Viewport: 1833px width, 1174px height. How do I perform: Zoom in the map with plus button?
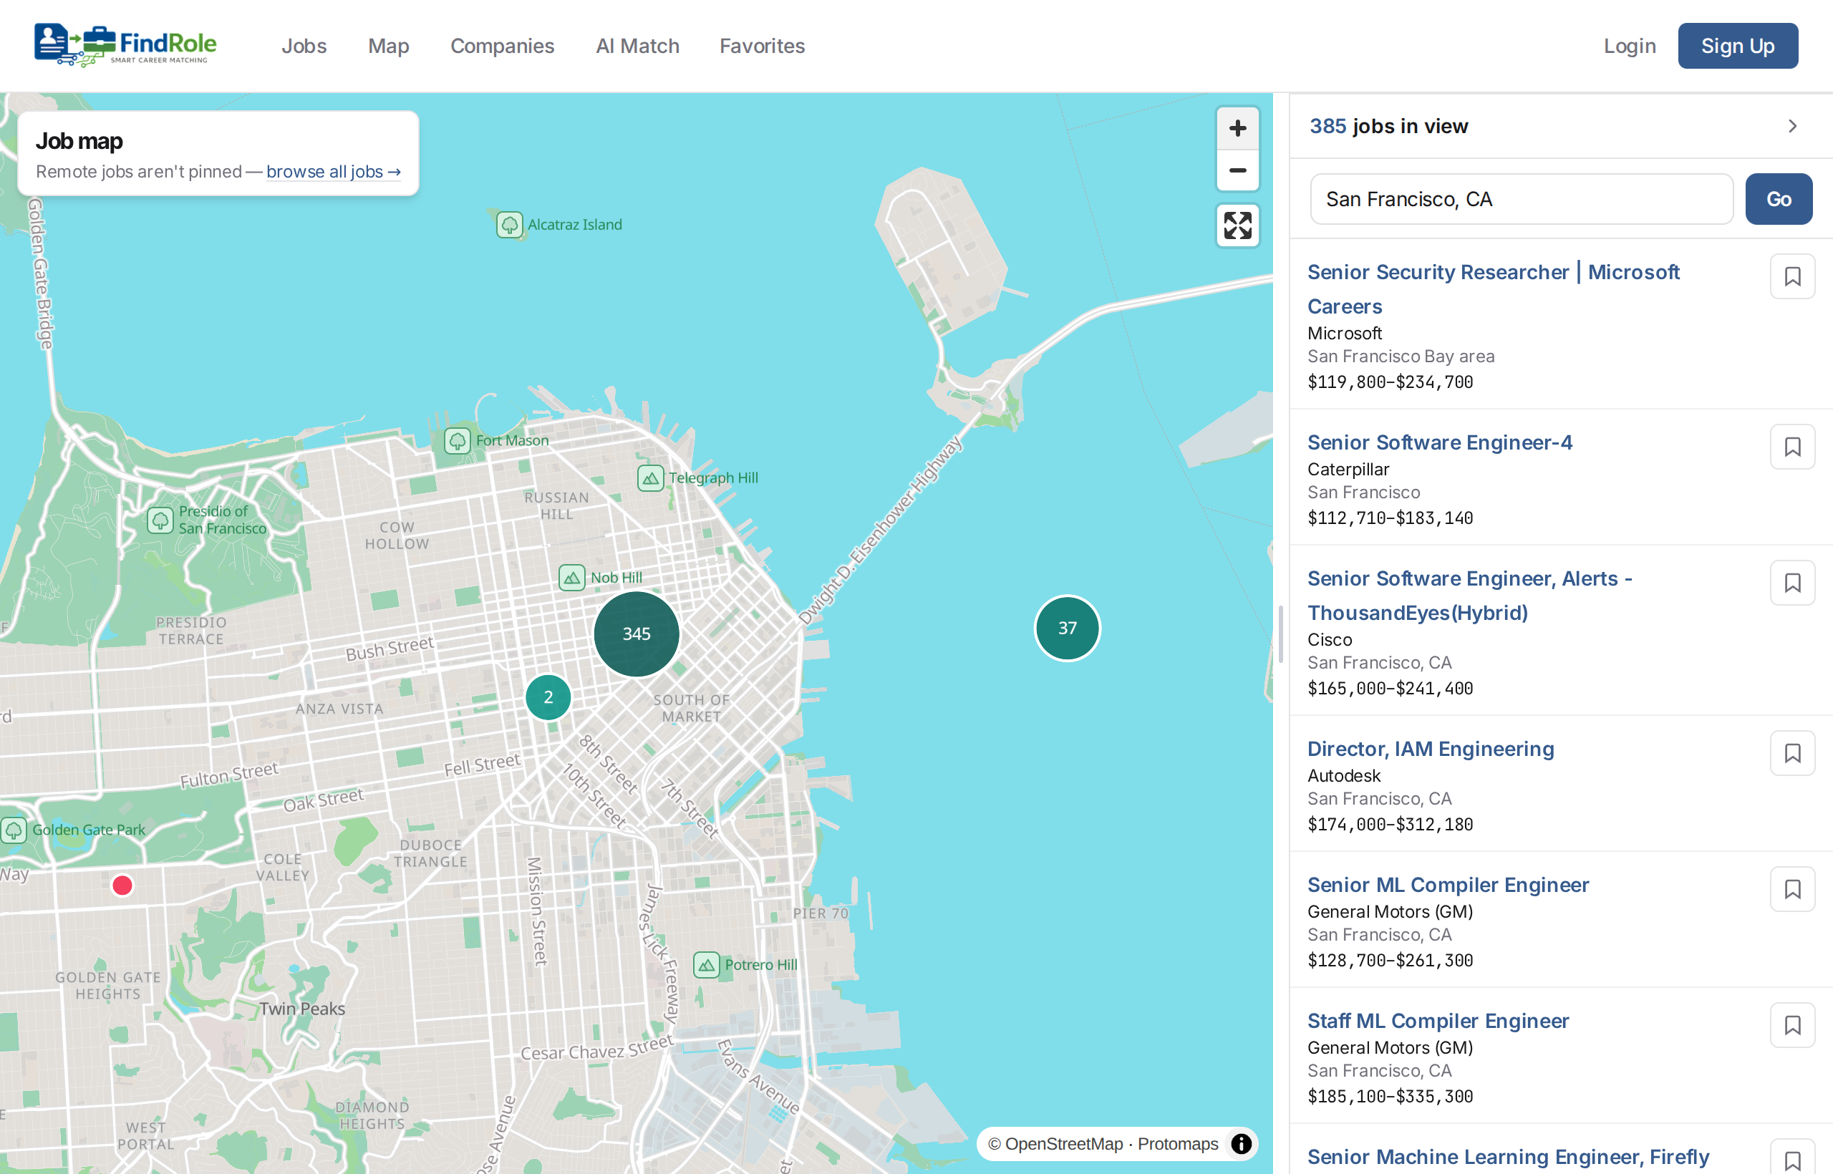[x=1237, y=128]
